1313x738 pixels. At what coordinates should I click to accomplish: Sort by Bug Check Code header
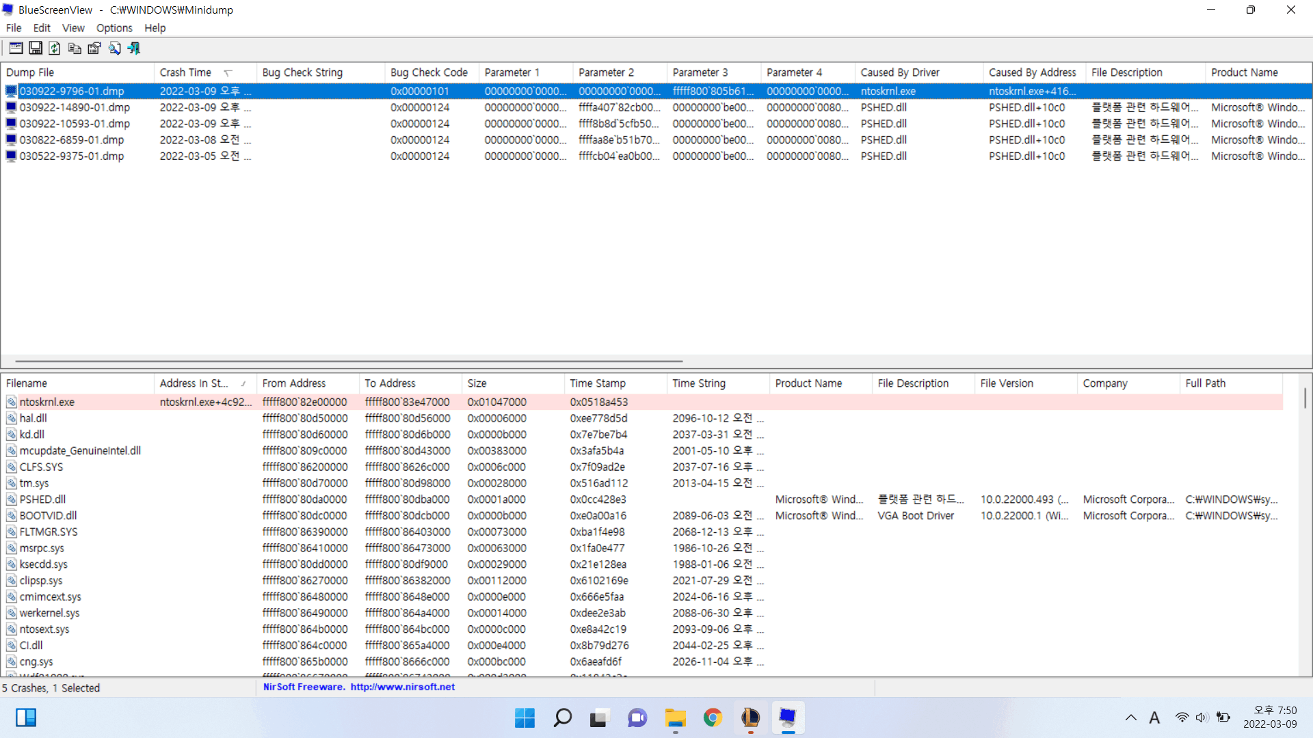point(432,72)
